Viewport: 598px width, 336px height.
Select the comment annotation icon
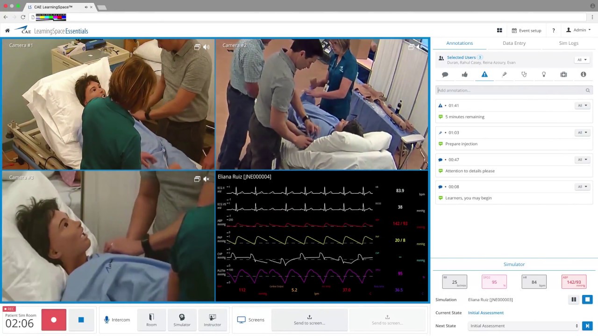445,74
